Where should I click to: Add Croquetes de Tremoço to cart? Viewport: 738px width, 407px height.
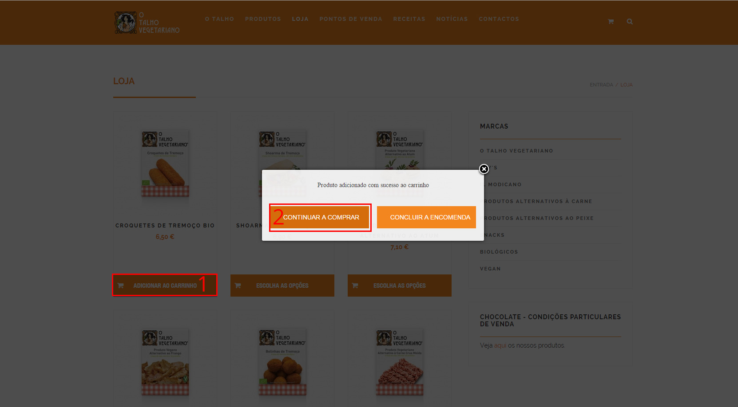coord(165,286)
